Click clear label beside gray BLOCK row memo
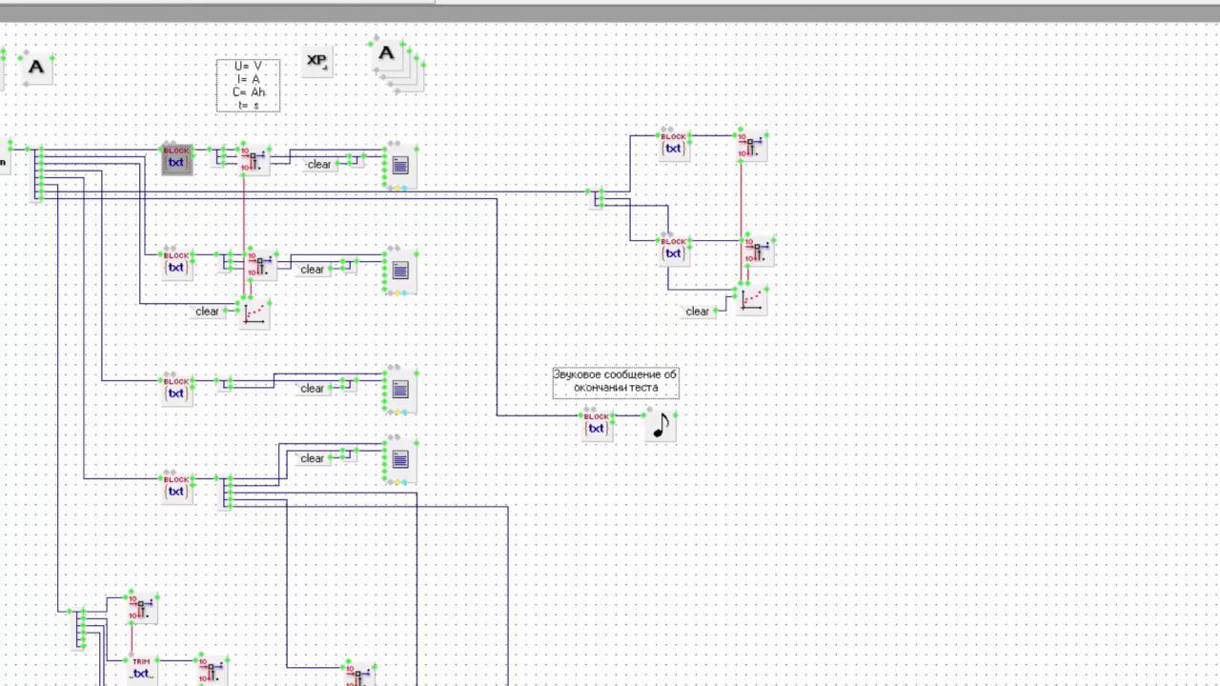Image resolution: width=1220 pixels, height=686 pixels. 318,165
